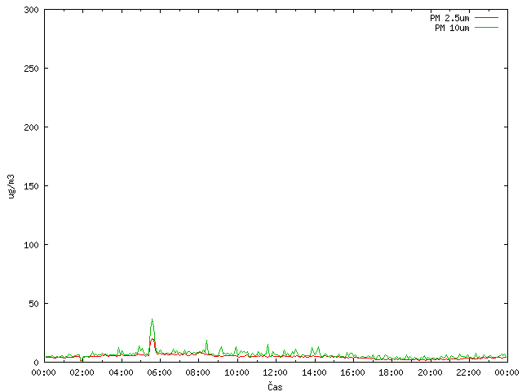Image resolution: width=522 pixels, height=392 pixels.
Task: Click the Čas x-axis label
Action: (x=275, y=386)
